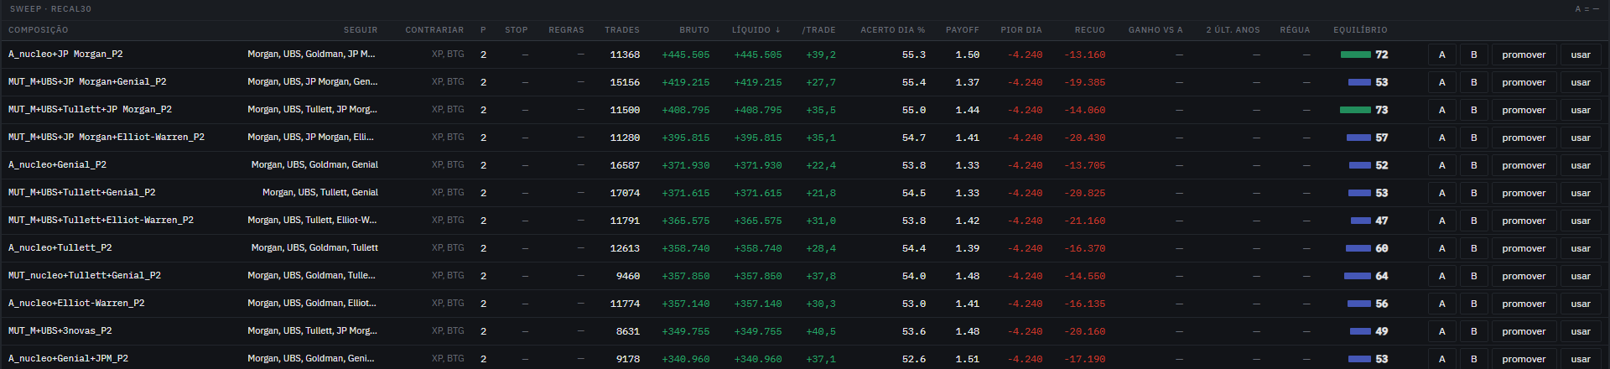Select the A_nucleo+Elliot-Warren_P2 row name
Screen dimensions: 1610x369
[76, 303]
